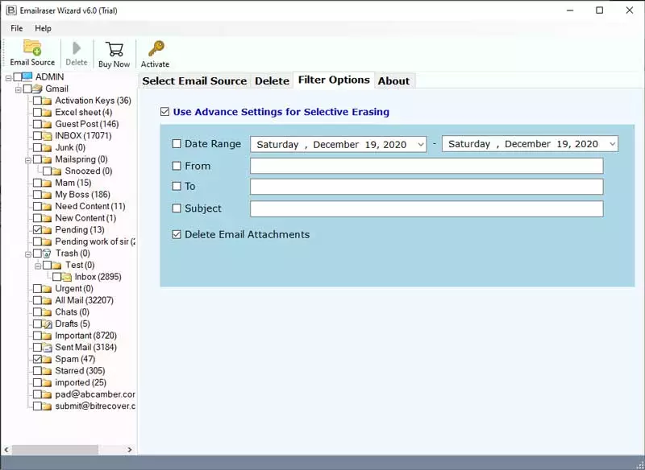This screenshot has width=645, height=470.
Task: Click the Activation Keys folder icon
Action: pyautogui.click(x=47, y=101)
